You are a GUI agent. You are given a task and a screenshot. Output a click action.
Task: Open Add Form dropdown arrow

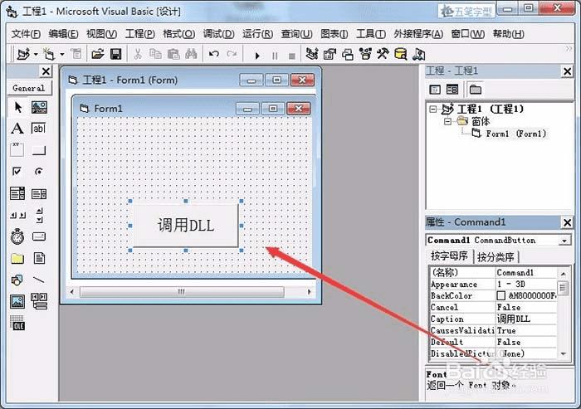click(x=62, y=55)
